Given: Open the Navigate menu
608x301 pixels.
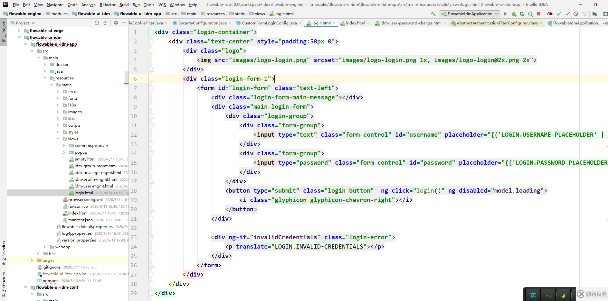Looking at the screenshot, I should [55, 5].
